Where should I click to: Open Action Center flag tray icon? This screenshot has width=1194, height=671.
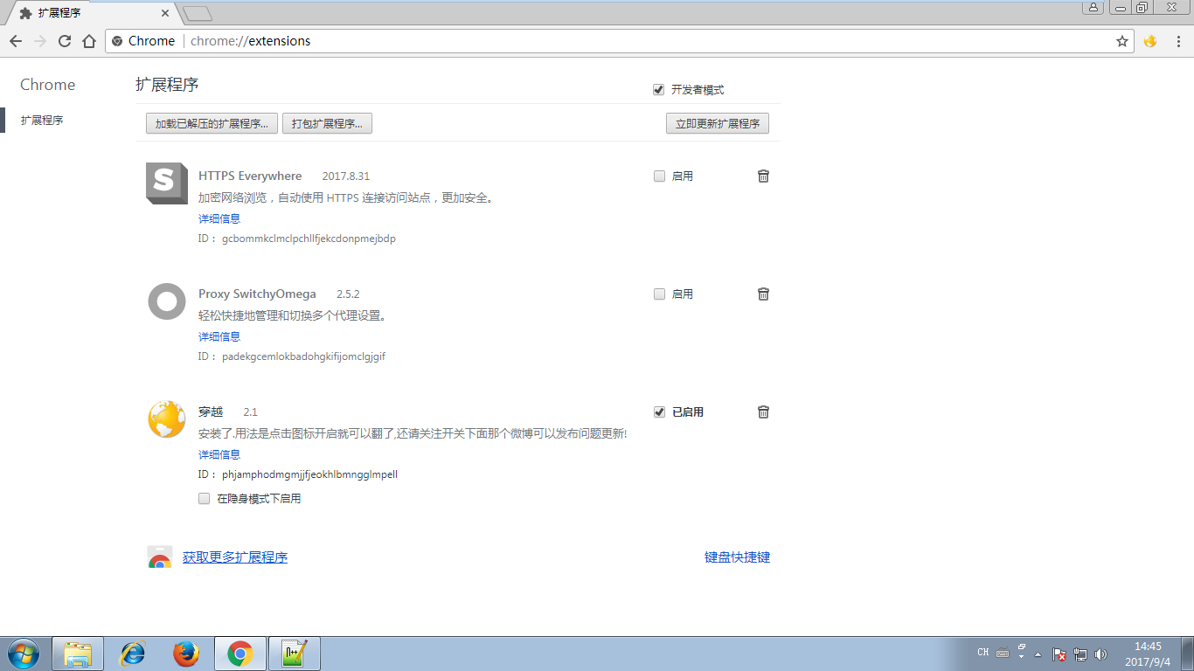[x=1059, y=654]
